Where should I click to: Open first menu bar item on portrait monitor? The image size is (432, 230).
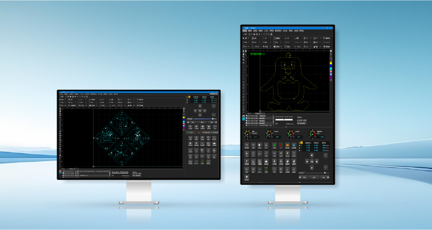pyautogui.click(x=247, y=31)
